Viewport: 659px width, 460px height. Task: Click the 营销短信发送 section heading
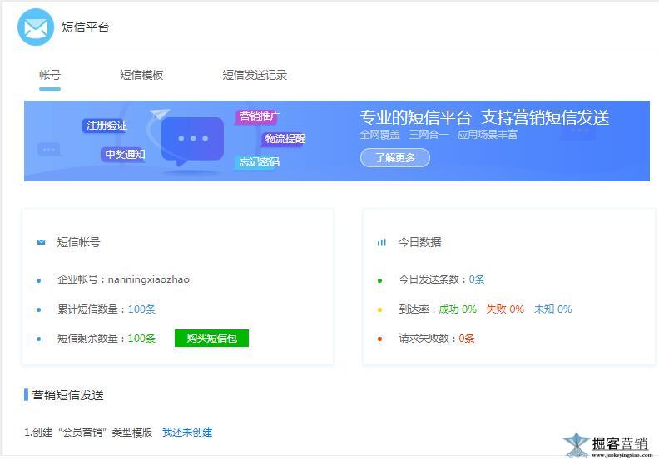[67, 395]
